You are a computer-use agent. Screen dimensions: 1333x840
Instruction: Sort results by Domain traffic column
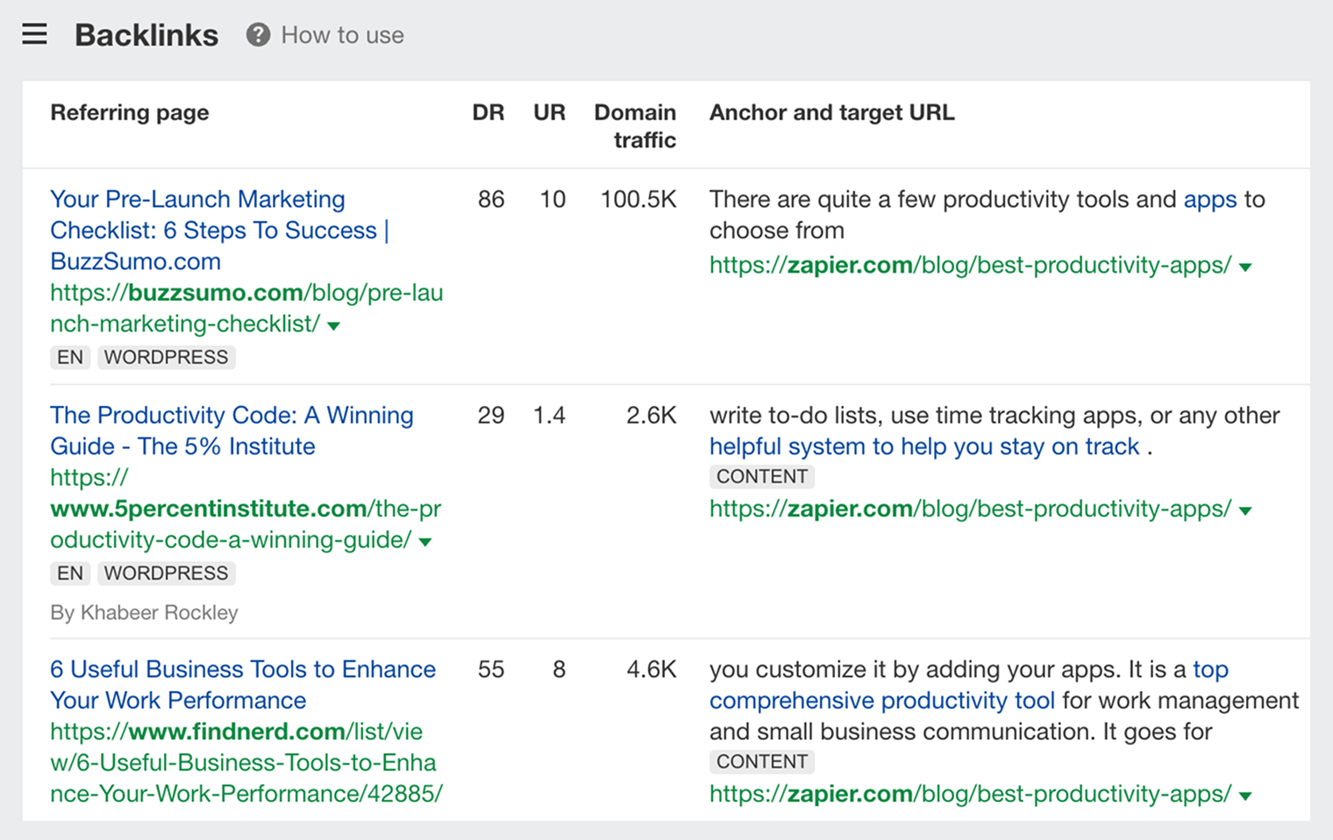tap(635, 125)
